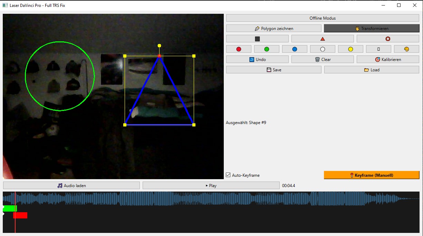Image resolution: width=423 pixels, height=236 pixels.
Task: Click the small rectangle color button
Action: coord(378,49)
